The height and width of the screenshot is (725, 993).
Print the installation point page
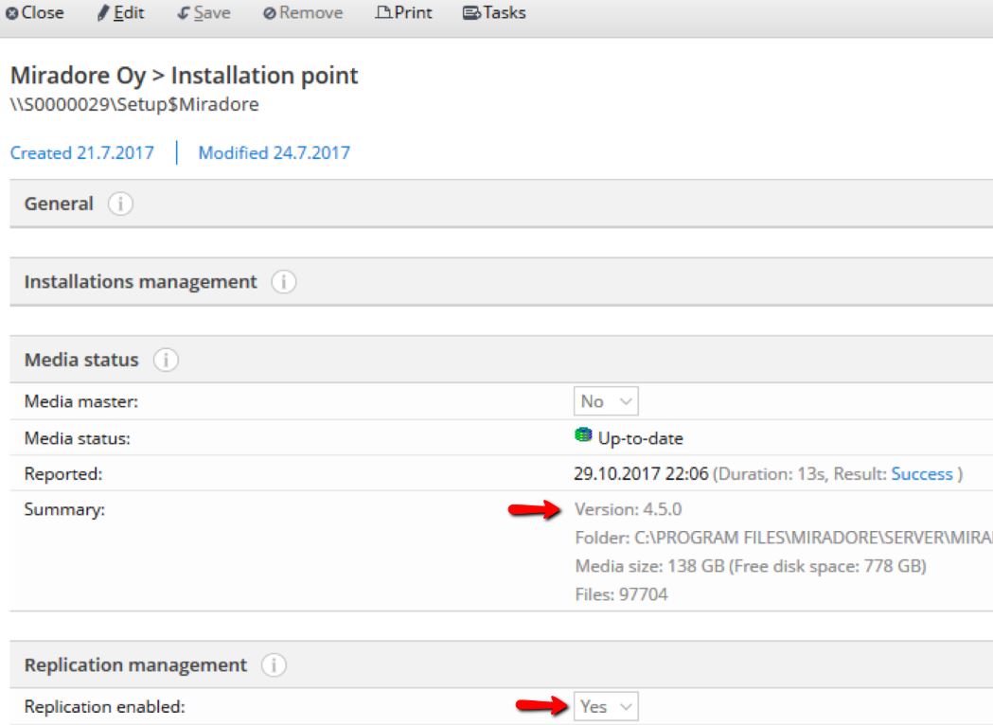click(x=403, y=12)
